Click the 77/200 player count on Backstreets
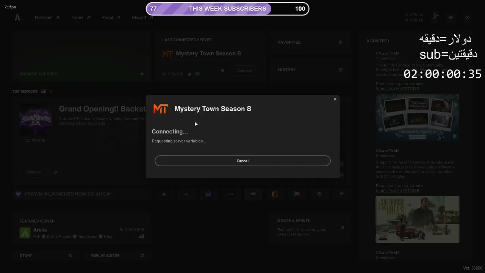485x273 pixels. (x=35, y=141)
